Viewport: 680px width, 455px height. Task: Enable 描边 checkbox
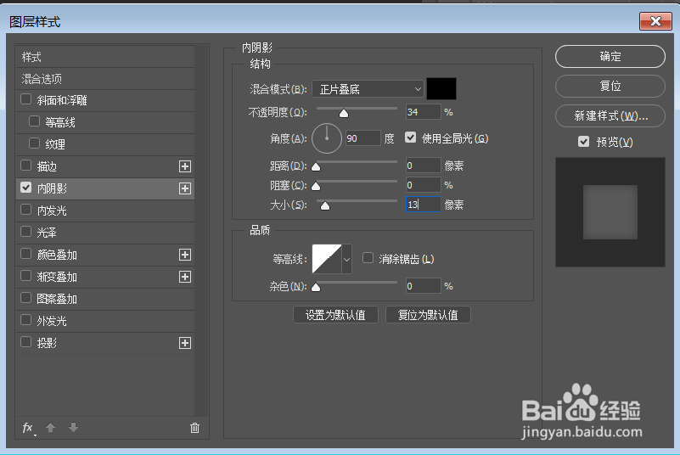coord(26,166)
